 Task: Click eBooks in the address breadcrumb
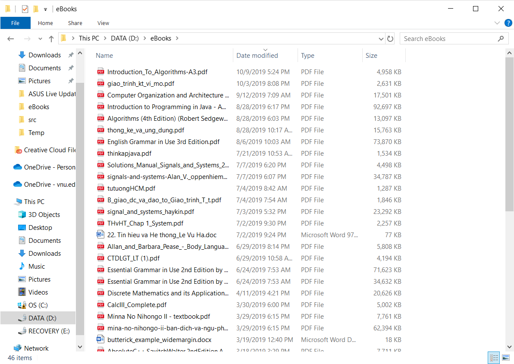coord(160,38)
